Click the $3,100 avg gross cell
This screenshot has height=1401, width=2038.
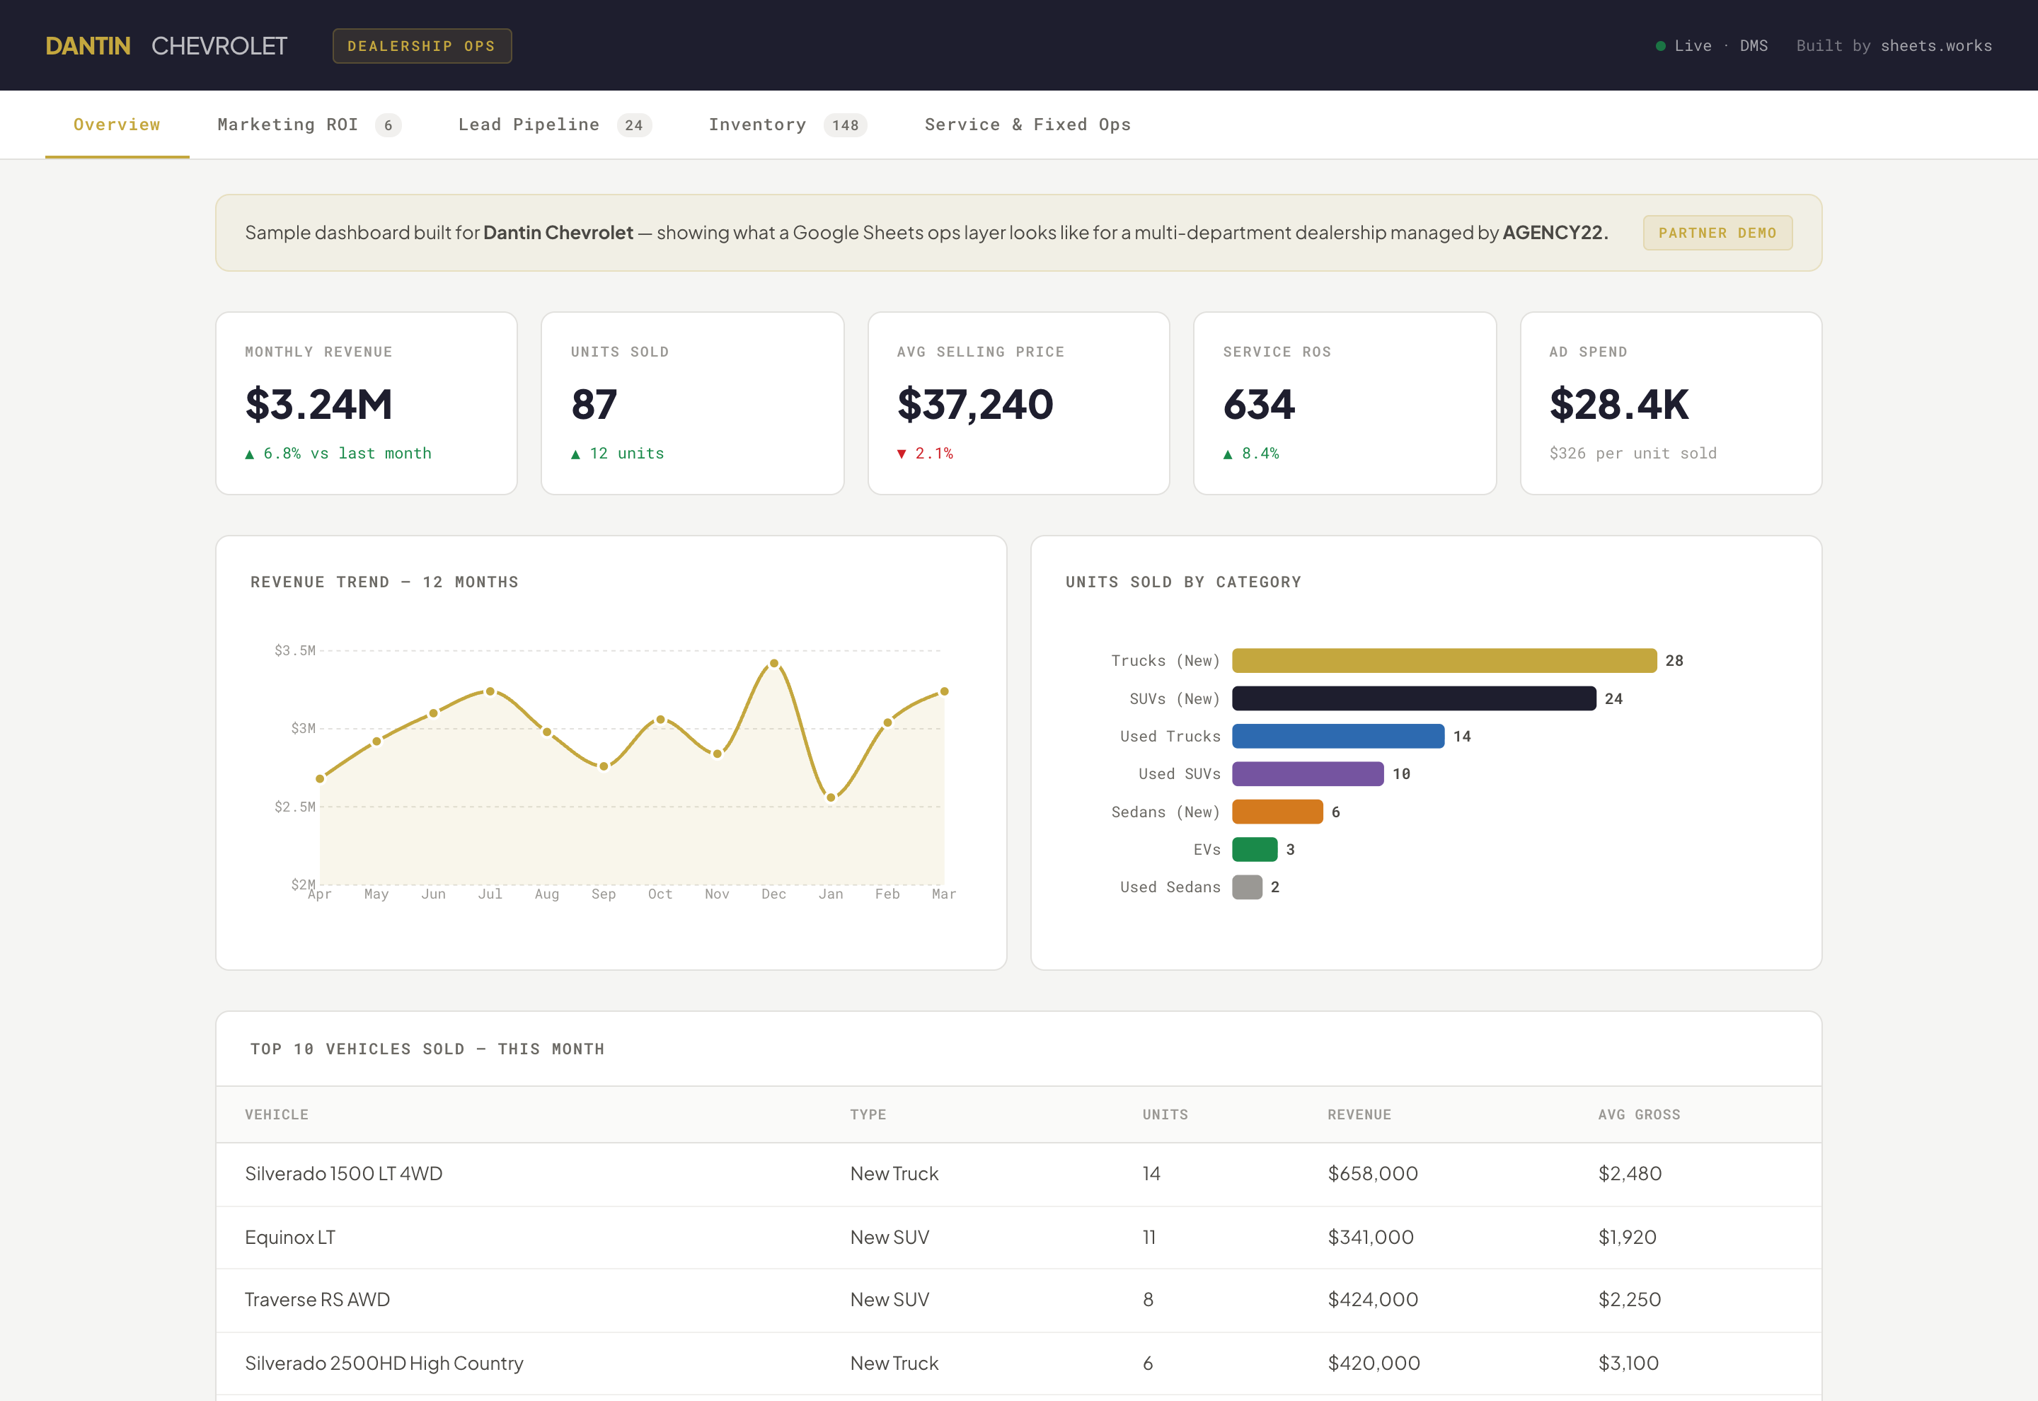tap(1628, 1363)
